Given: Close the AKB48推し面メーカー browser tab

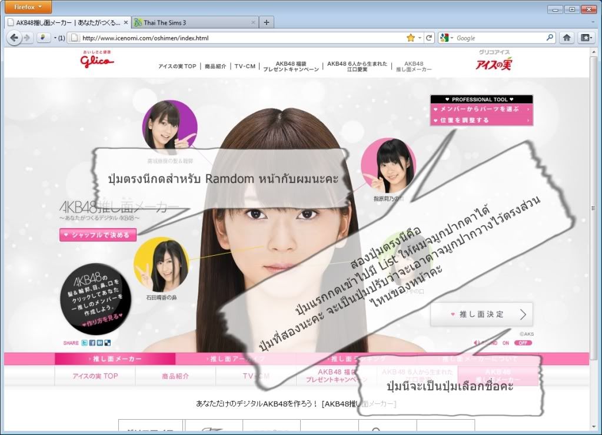Looking at the screenshot, I should (125, 23).
